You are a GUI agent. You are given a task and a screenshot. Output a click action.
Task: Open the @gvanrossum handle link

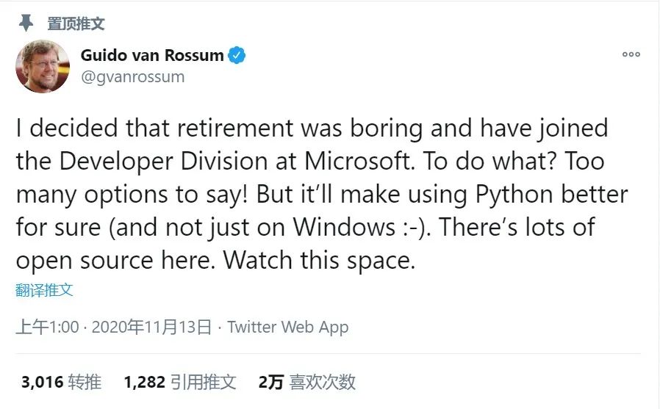click(132, 77)
